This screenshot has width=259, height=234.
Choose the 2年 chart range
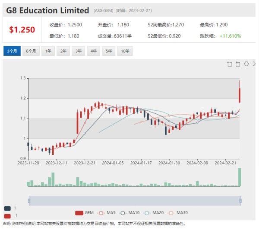[x=63, y=51]
